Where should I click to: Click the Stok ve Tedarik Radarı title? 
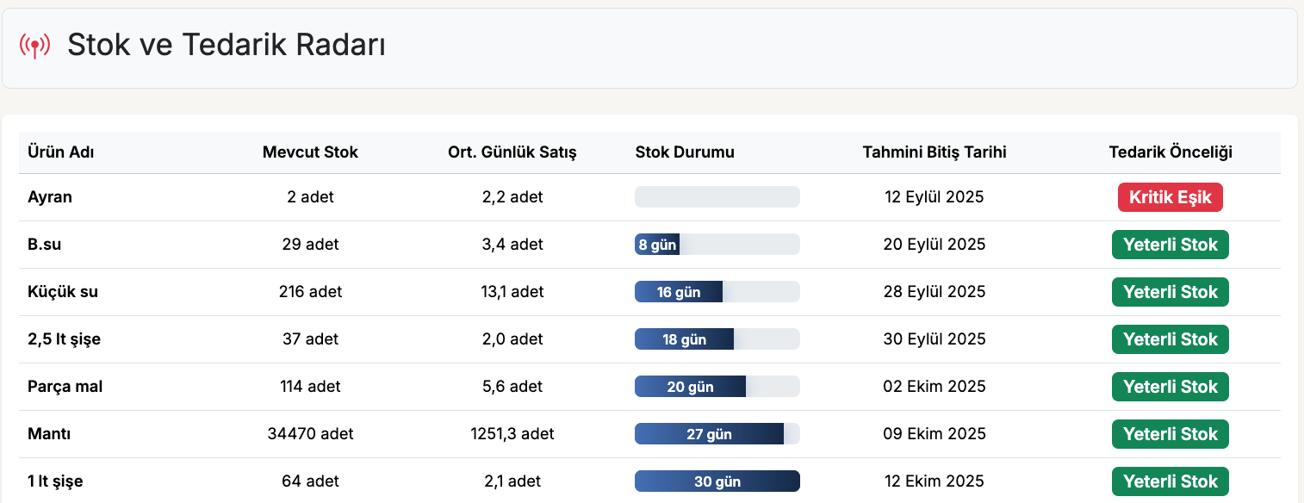(x=227, y=45)
